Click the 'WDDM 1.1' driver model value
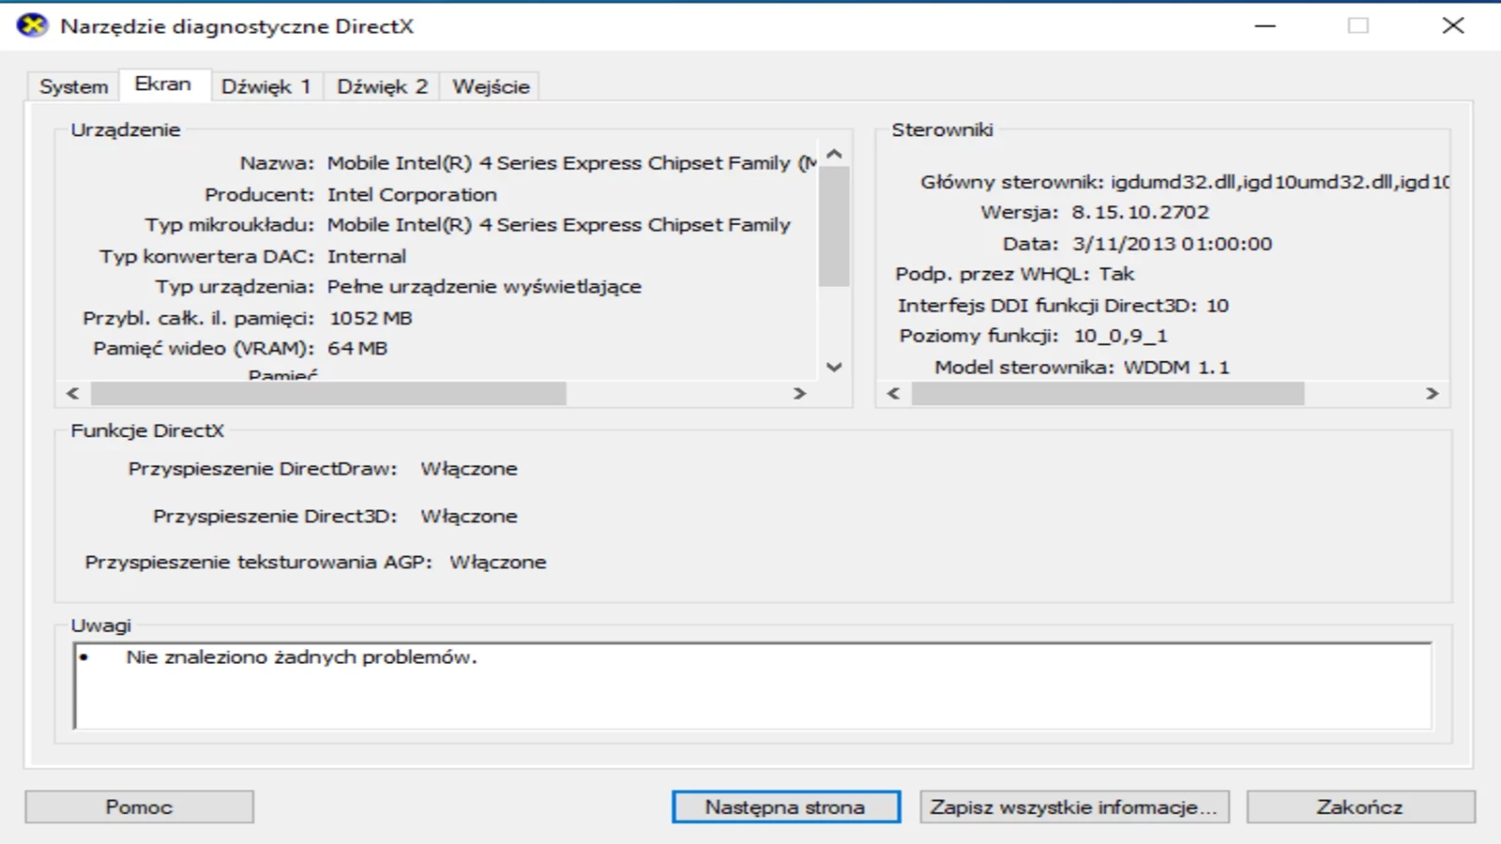The height and width of the screenshot is (844, 1501). (1176, 368)
